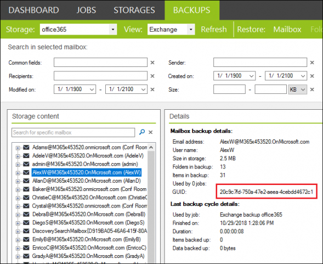Screen dimensions: 323x264
Task: Expand the DebraB mailbox tree node
Action: (x=18, y=215)
